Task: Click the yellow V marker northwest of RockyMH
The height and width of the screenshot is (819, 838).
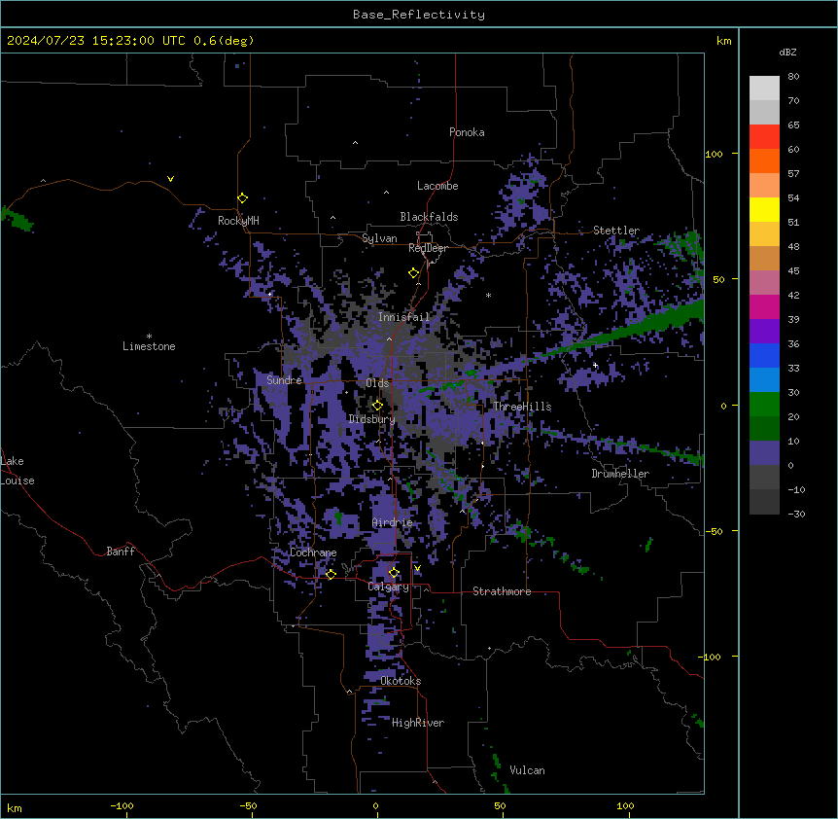Action: click(x=170, y=179)
